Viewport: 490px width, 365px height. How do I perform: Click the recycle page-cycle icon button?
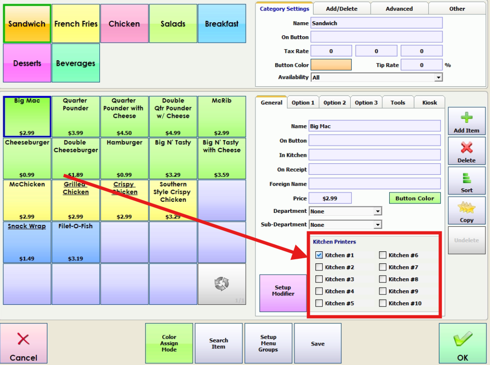pyautogui.click(x=222, y=284)
